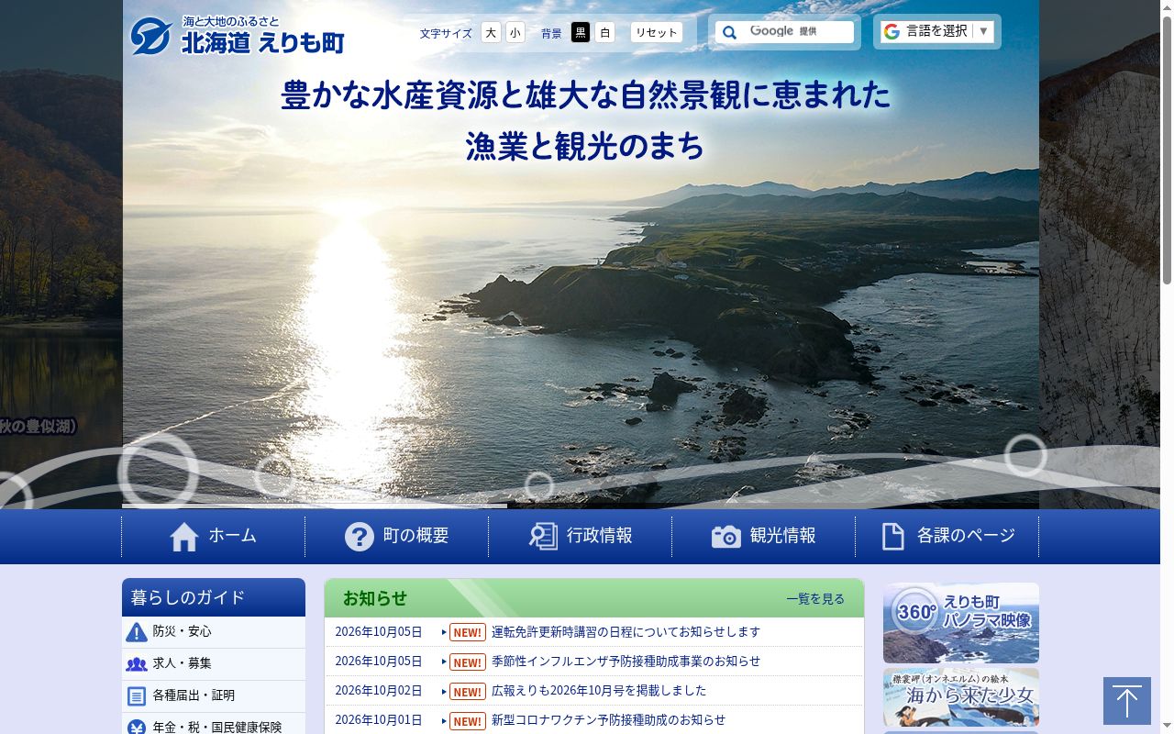Click the document search icon beside 行政情報
Screen dimensions: 1174x734
click(543, 537)
